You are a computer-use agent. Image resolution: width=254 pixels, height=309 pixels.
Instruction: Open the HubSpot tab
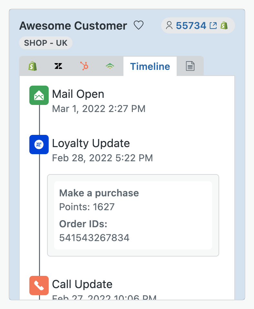[x=84, y=66]
